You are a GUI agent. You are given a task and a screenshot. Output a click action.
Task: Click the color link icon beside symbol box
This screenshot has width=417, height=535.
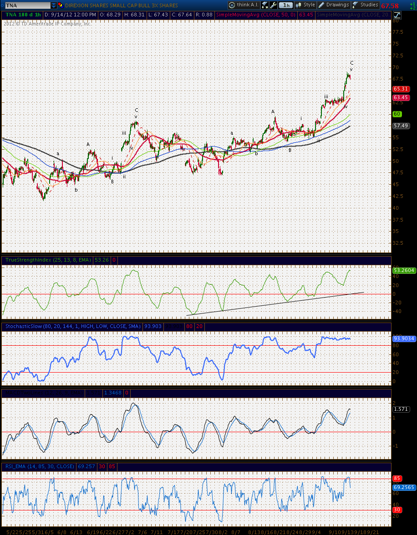[x=61, y=5]
